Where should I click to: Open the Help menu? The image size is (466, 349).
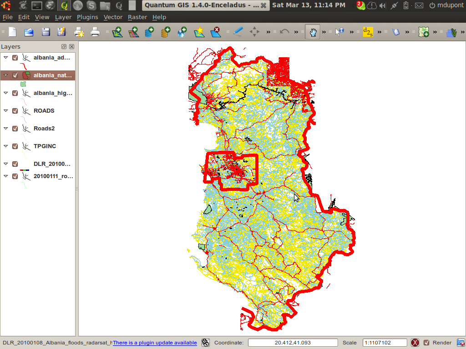(159, 17)
